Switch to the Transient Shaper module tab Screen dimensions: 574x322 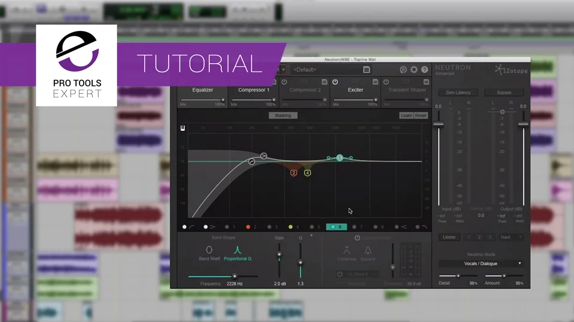[x=407, y=90]
